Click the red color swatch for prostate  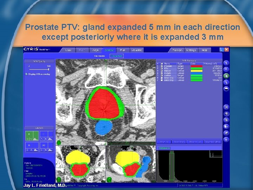(x=196, y=66)
